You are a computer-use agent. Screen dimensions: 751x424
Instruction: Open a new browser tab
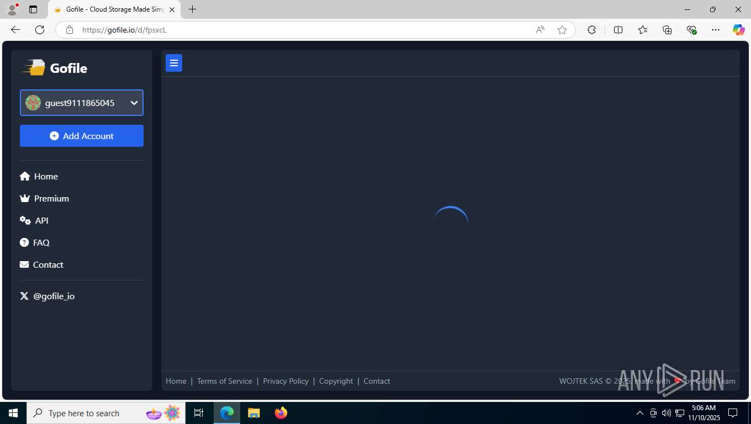point(192,9)
